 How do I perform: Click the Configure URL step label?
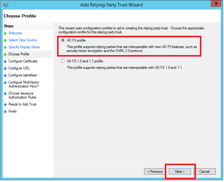click(x=19, y=68)
